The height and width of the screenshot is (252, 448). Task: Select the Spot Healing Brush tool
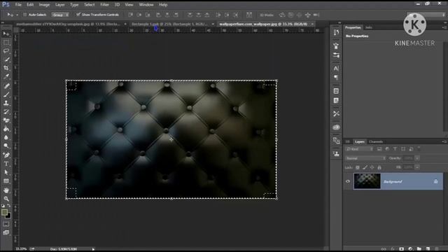[6, 85]
